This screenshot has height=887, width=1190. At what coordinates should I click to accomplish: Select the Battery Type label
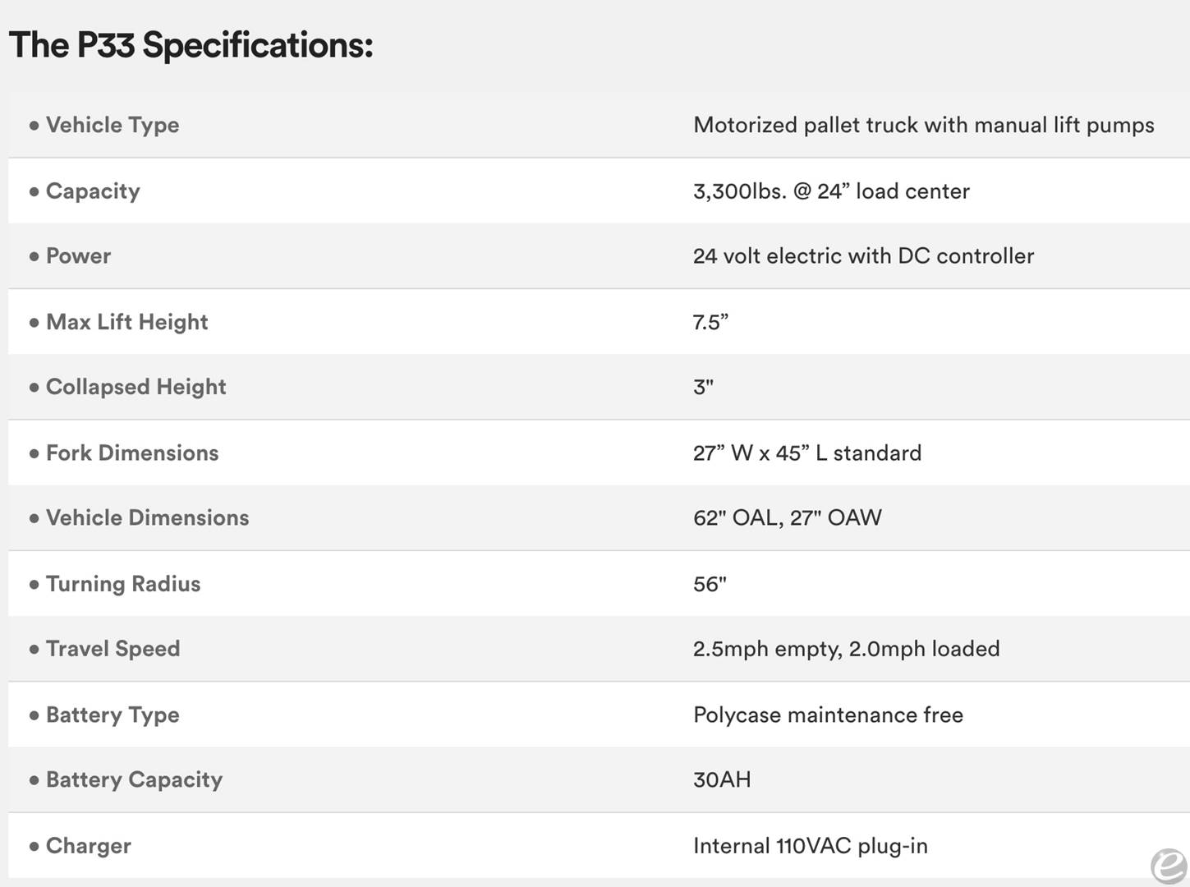click(113, 715)
